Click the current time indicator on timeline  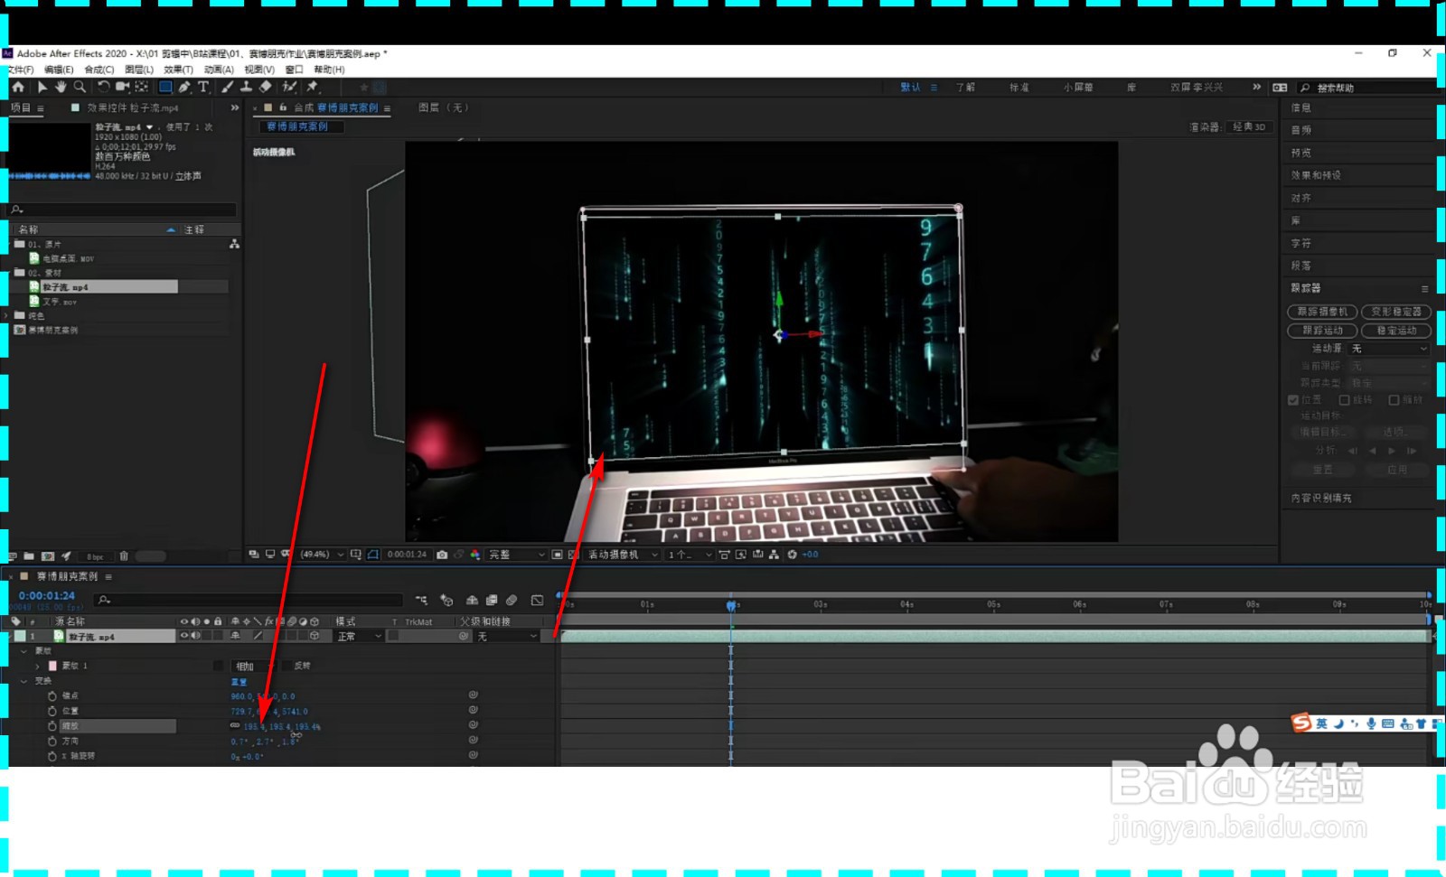coord(731,604)
